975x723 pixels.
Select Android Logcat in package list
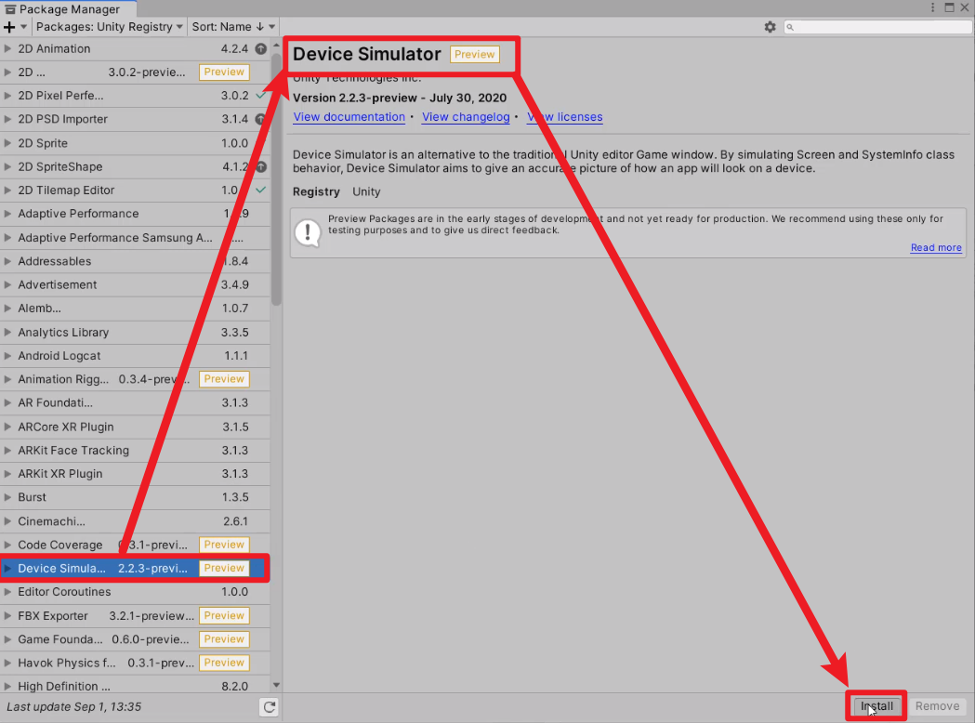tap(59, 356)
